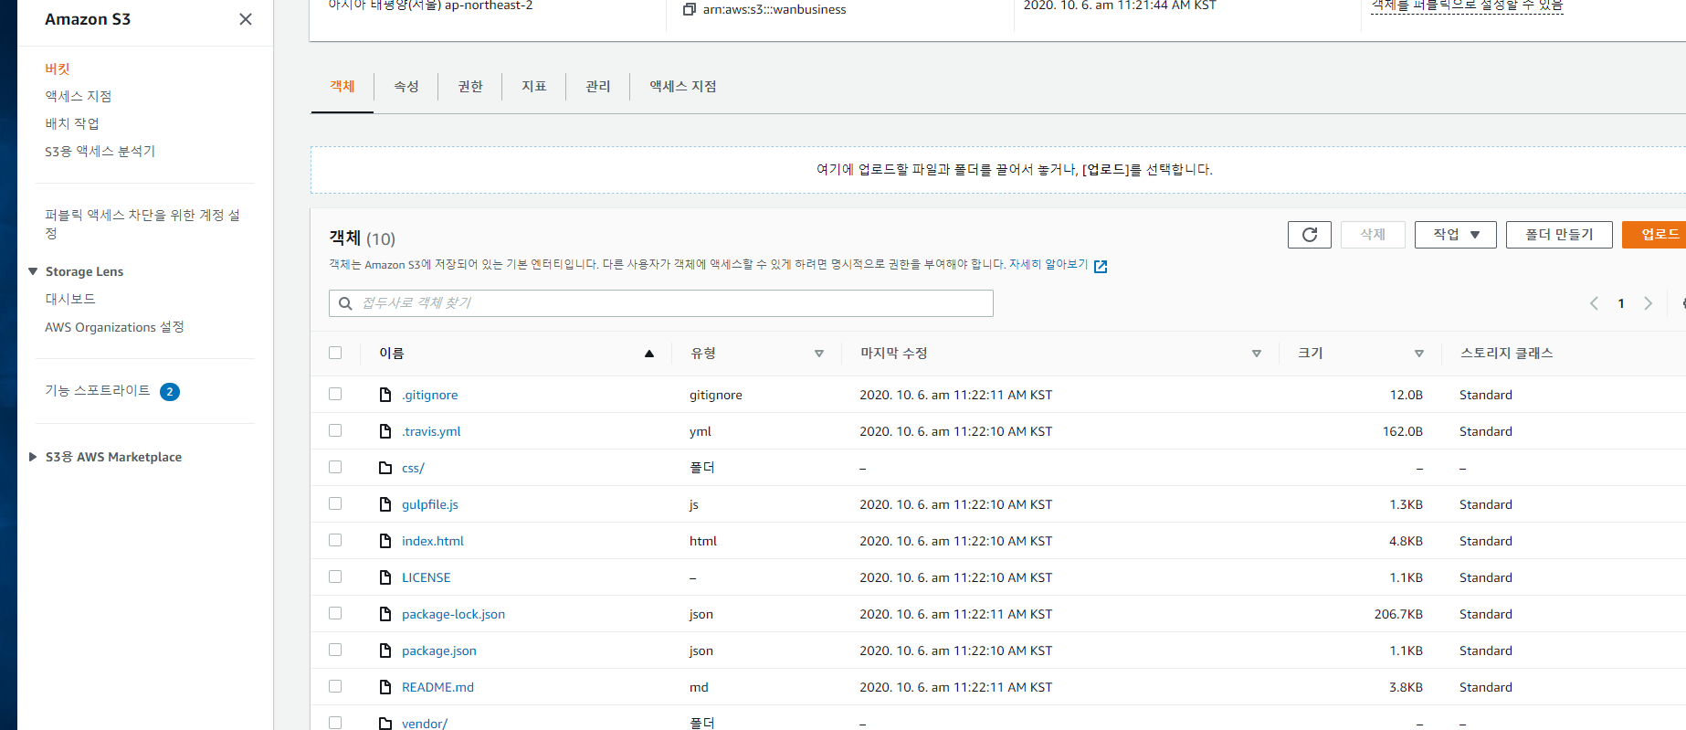Close the Amazon S3 sidebar panel
The height and width of the screenshot is (730, 1686).
coord(246,19)
